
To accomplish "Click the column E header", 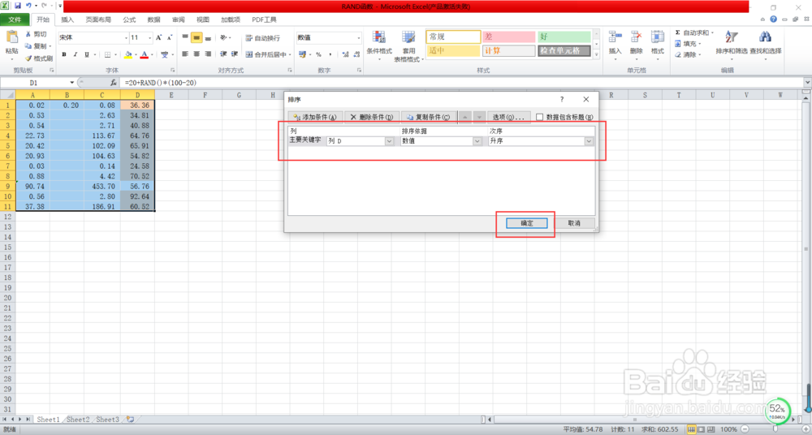I will tap(171, 95).
